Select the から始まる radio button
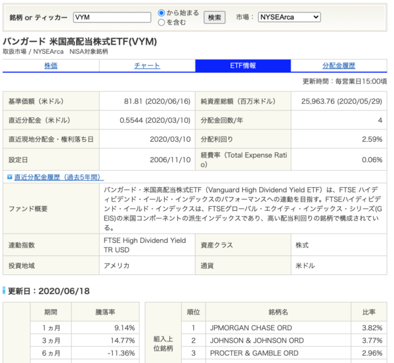Image resolution: width=394 pixels, height=363 pixels. [162, 12]
